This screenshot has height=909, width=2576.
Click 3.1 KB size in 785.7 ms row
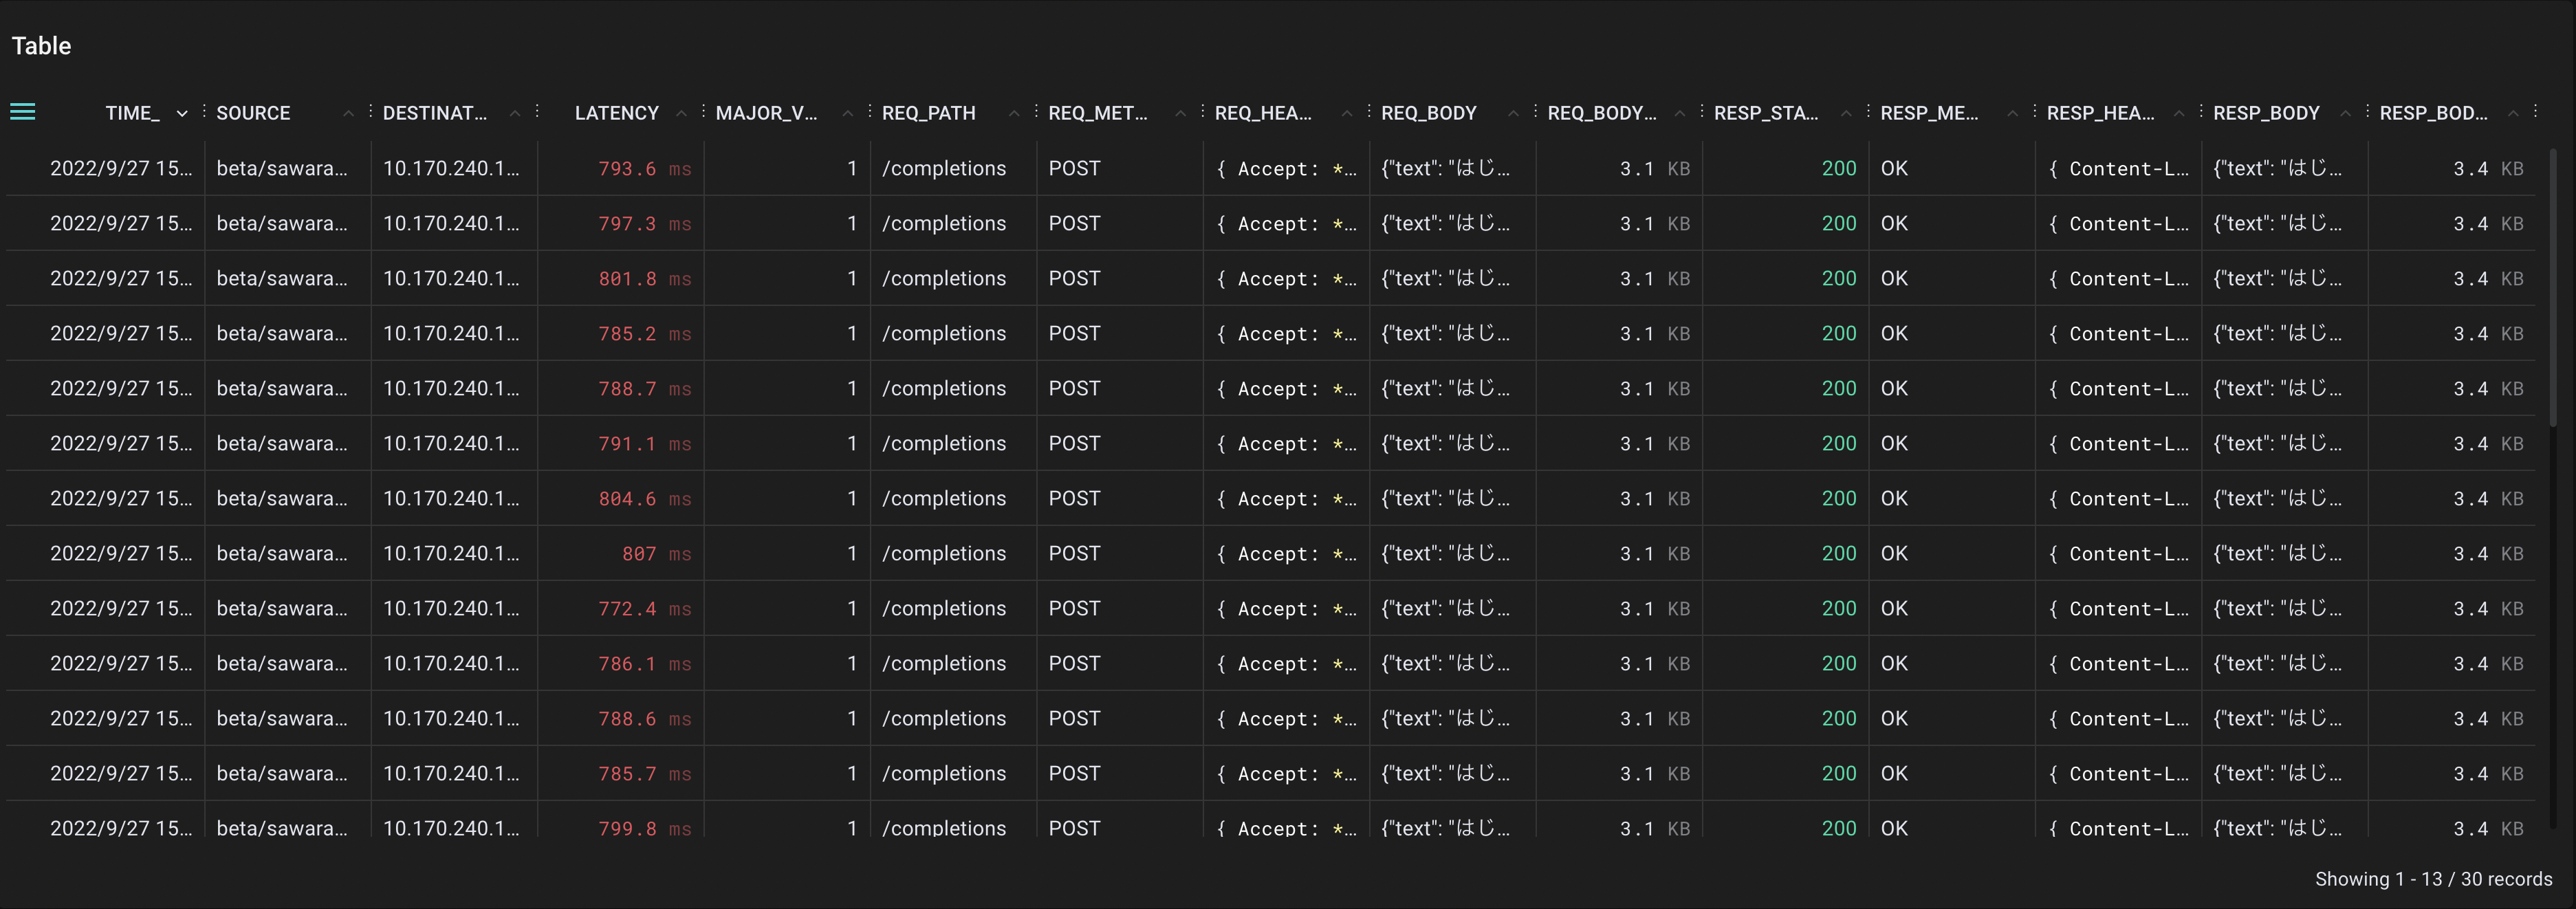pyautogui.click(x=1655, y=774)
